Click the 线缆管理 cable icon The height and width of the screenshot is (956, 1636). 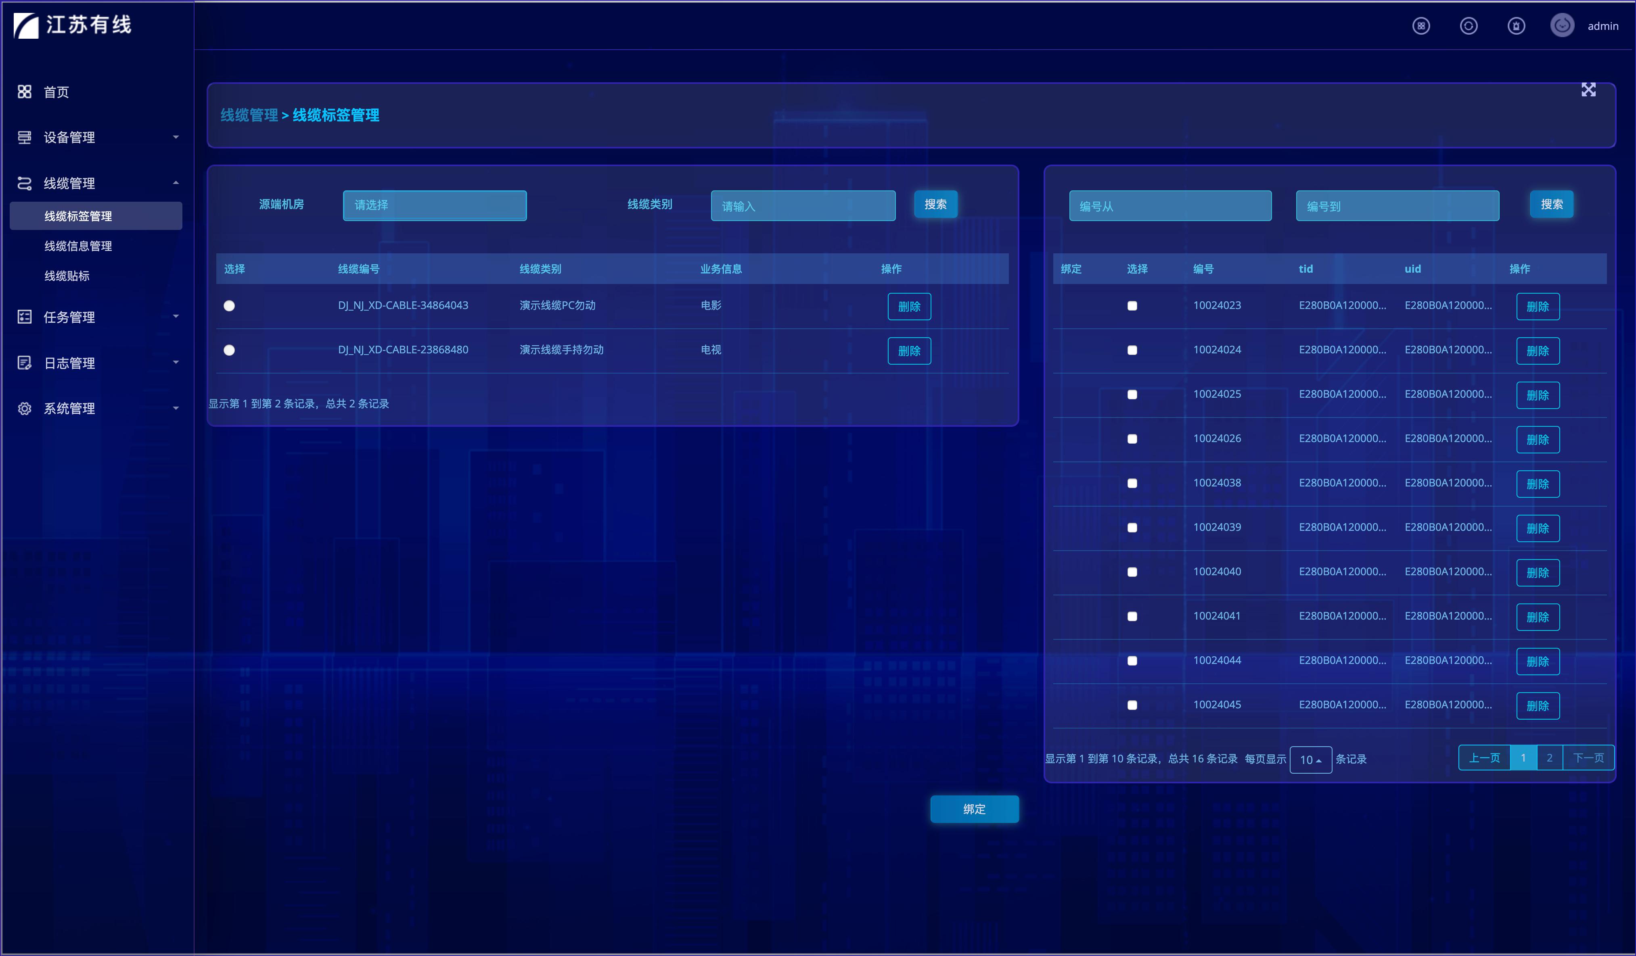coord(24,183)
